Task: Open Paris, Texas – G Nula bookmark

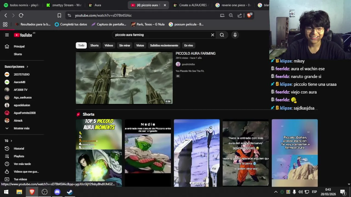Action: point(148,24)
